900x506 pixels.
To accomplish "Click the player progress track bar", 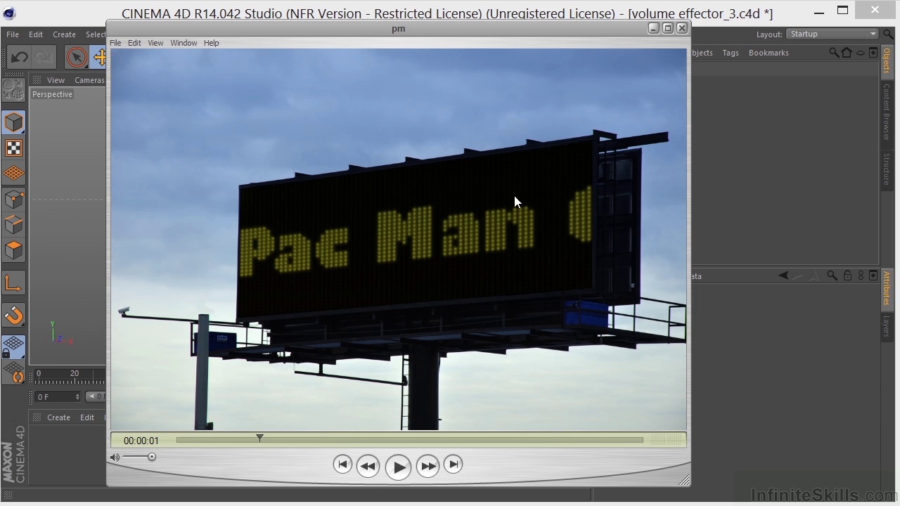I will click(409, 440).
